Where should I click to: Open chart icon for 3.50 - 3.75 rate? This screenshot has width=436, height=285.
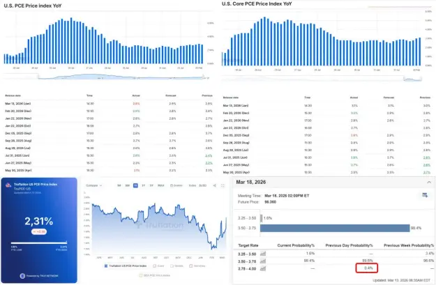click(x=263, y=261)
